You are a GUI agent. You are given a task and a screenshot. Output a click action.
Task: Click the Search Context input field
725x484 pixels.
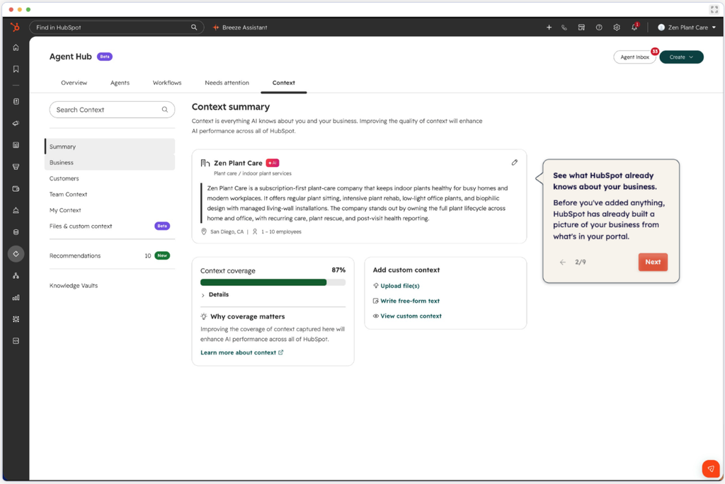point(112,110)
